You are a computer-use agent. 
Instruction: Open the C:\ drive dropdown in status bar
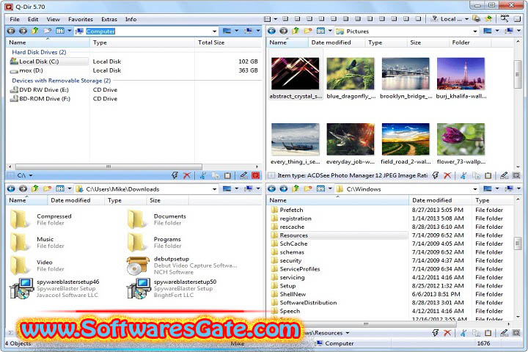31,175
